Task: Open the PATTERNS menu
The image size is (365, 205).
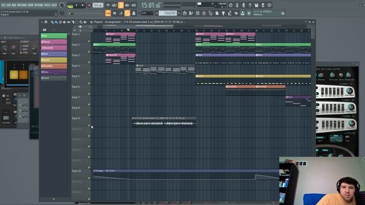Action: click(22, 5)
